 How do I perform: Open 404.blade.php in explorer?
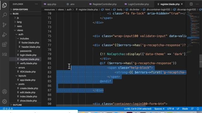pos(28,72)
